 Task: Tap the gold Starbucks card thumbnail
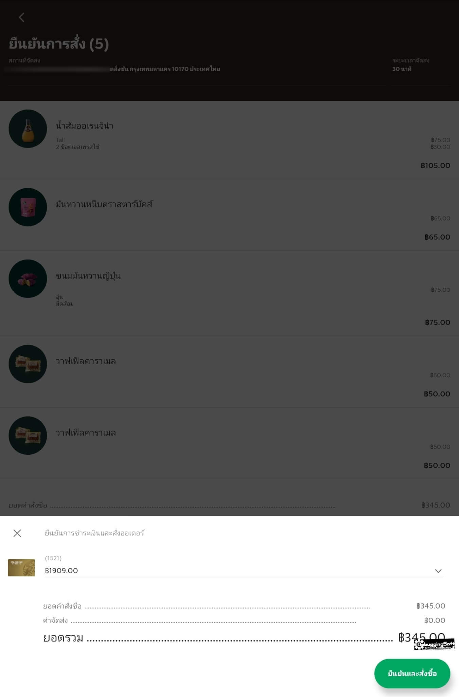[21, 567]
